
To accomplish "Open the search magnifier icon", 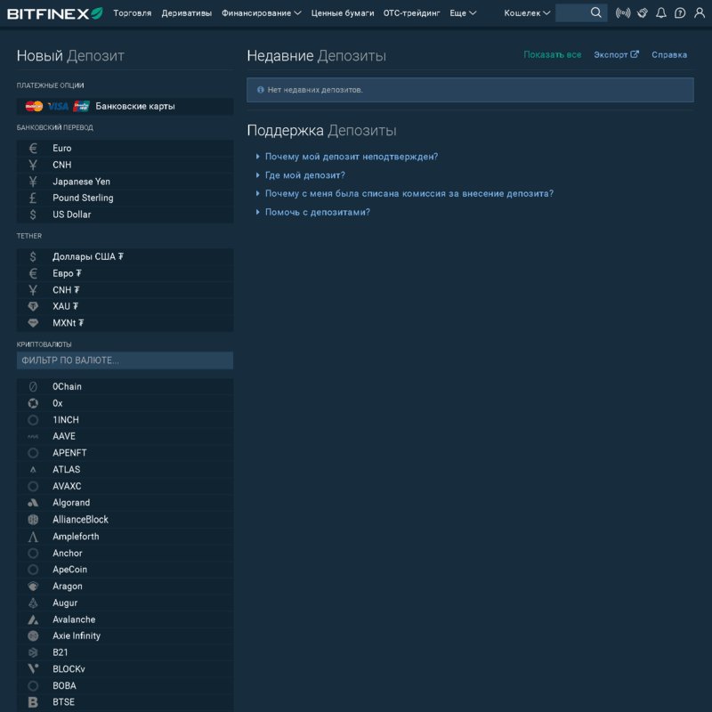I will pyautogui.click(x=595, y=12).
